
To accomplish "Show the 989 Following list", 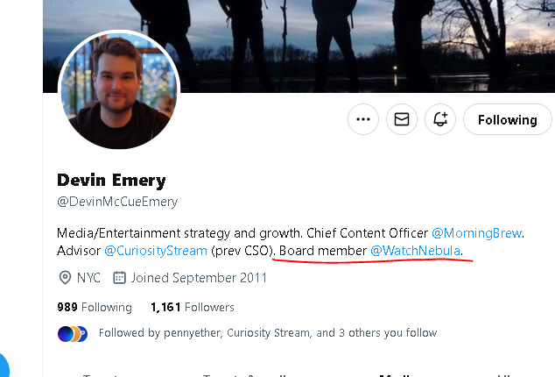I will pyautogui.click(x=95, y=307).
